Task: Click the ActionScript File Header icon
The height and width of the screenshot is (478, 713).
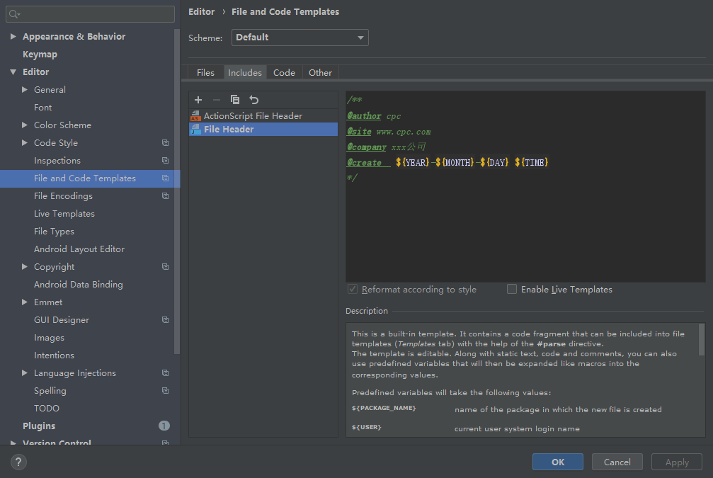Action: [195, 116]
